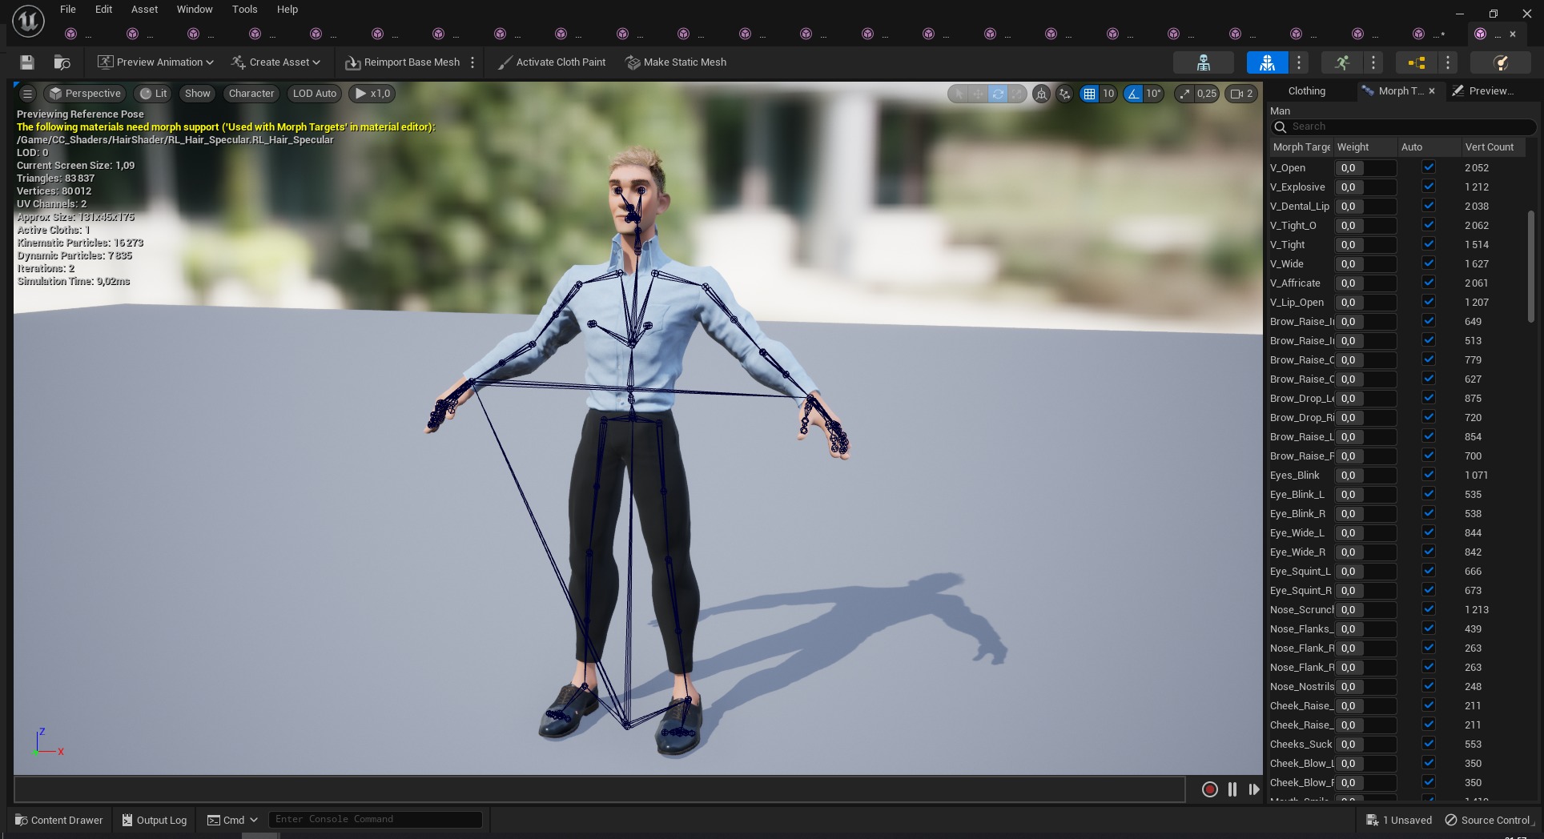Pause the preview playback
This screenshot has width=1544, height=839.
tap(1232, 789)
